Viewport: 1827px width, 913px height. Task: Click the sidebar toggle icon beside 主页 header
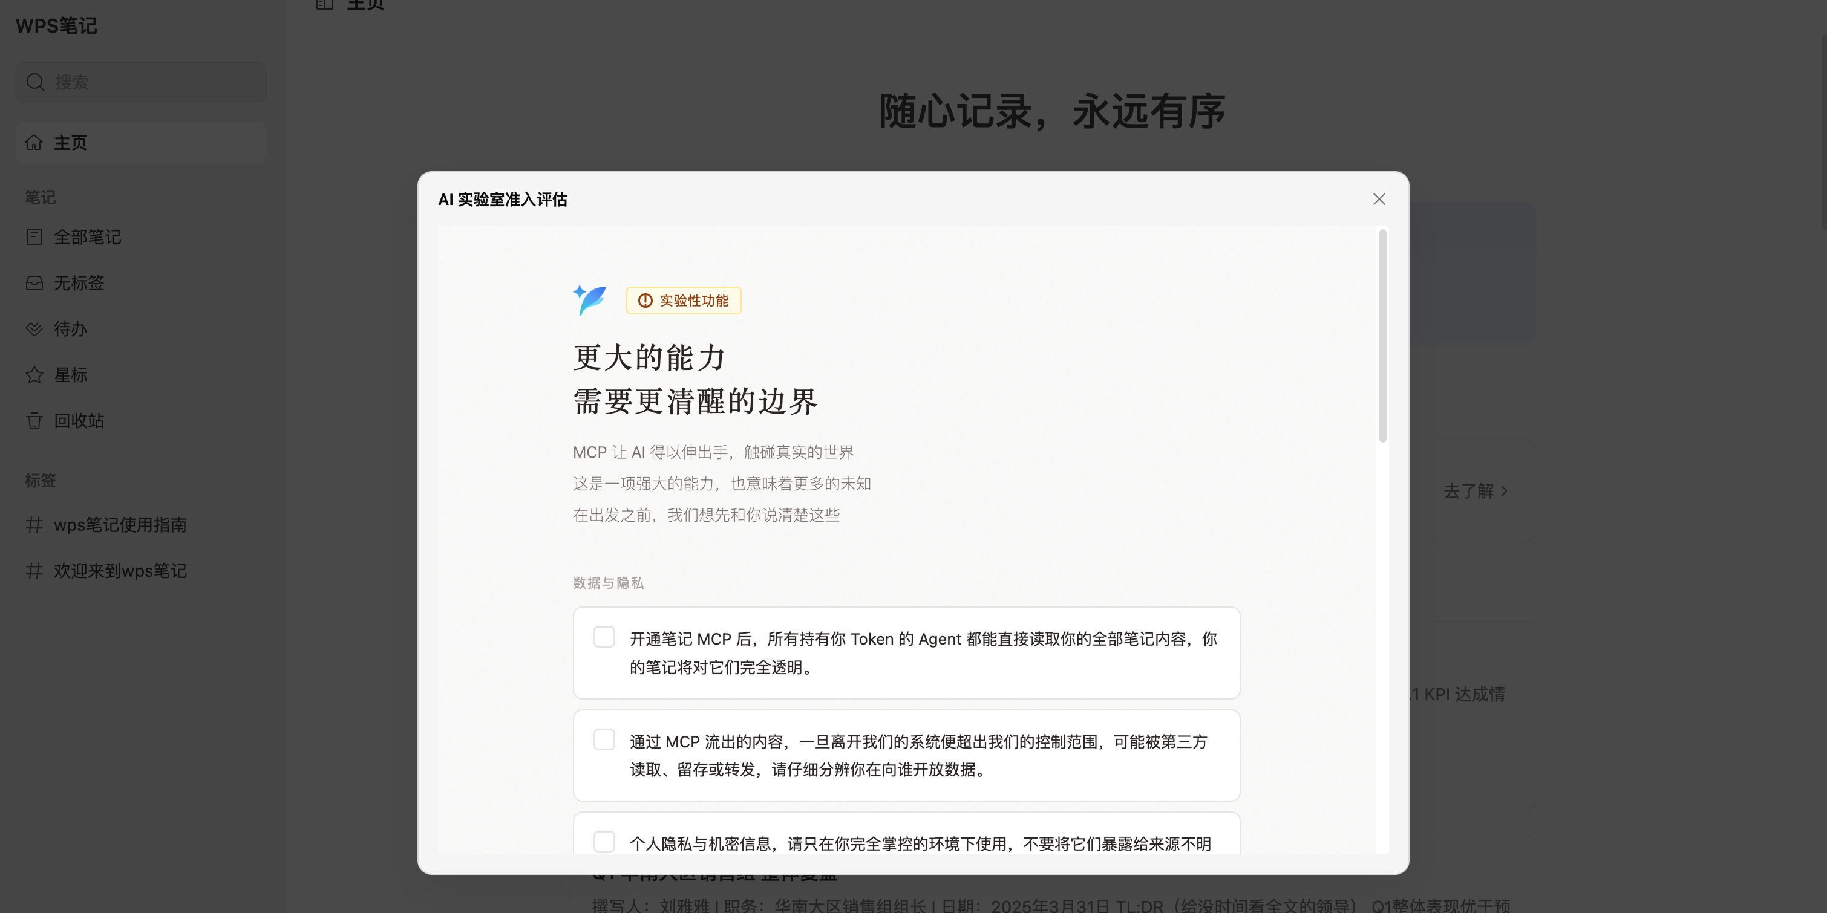pos(324,4)
